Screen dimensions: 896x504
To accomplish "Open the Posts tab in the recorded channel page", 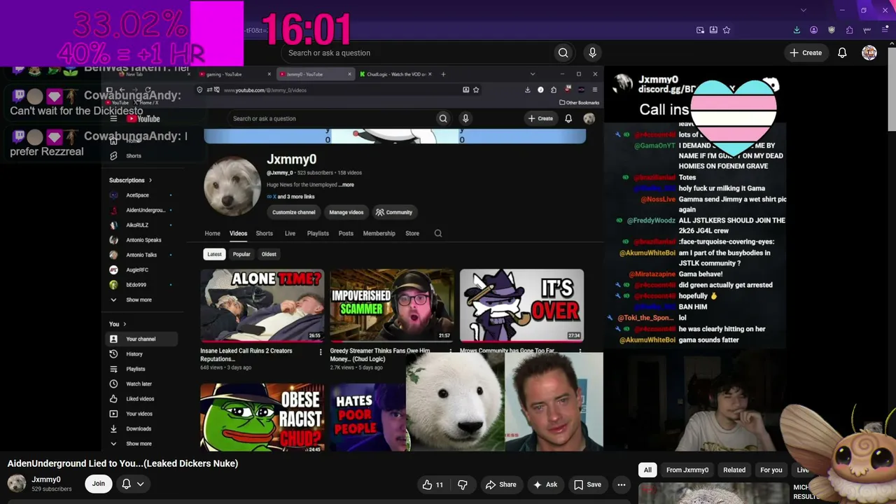I will [346, 234].
